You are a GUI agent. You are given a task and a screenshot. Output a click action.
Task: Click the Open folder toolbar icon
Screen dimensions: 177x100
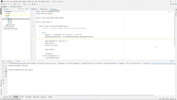(1, 4)
